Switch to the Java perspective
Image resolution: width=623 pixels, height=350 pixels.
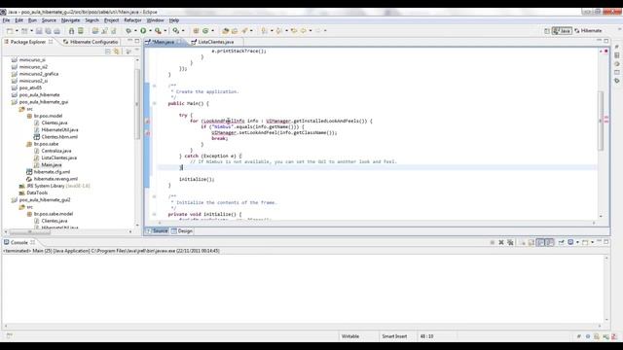[562, 30]
